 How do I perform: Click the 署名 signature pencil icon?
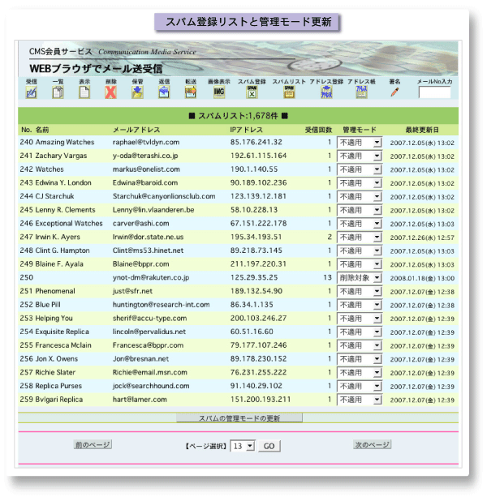pos(394,92)
